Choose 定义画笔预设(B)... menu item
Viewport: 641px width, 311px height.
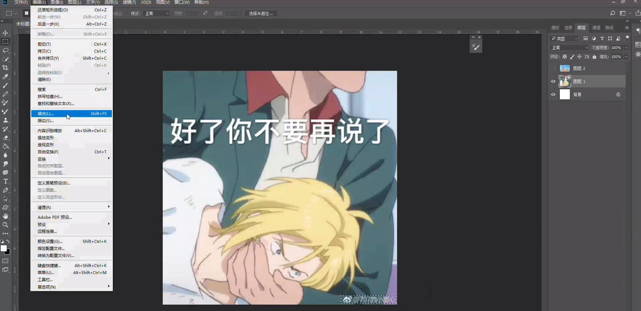(72, 183)
